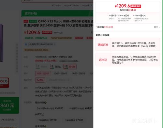Select the 12GB+256GB version option
This screenshot has height=128, width=163.
point(60,73)
